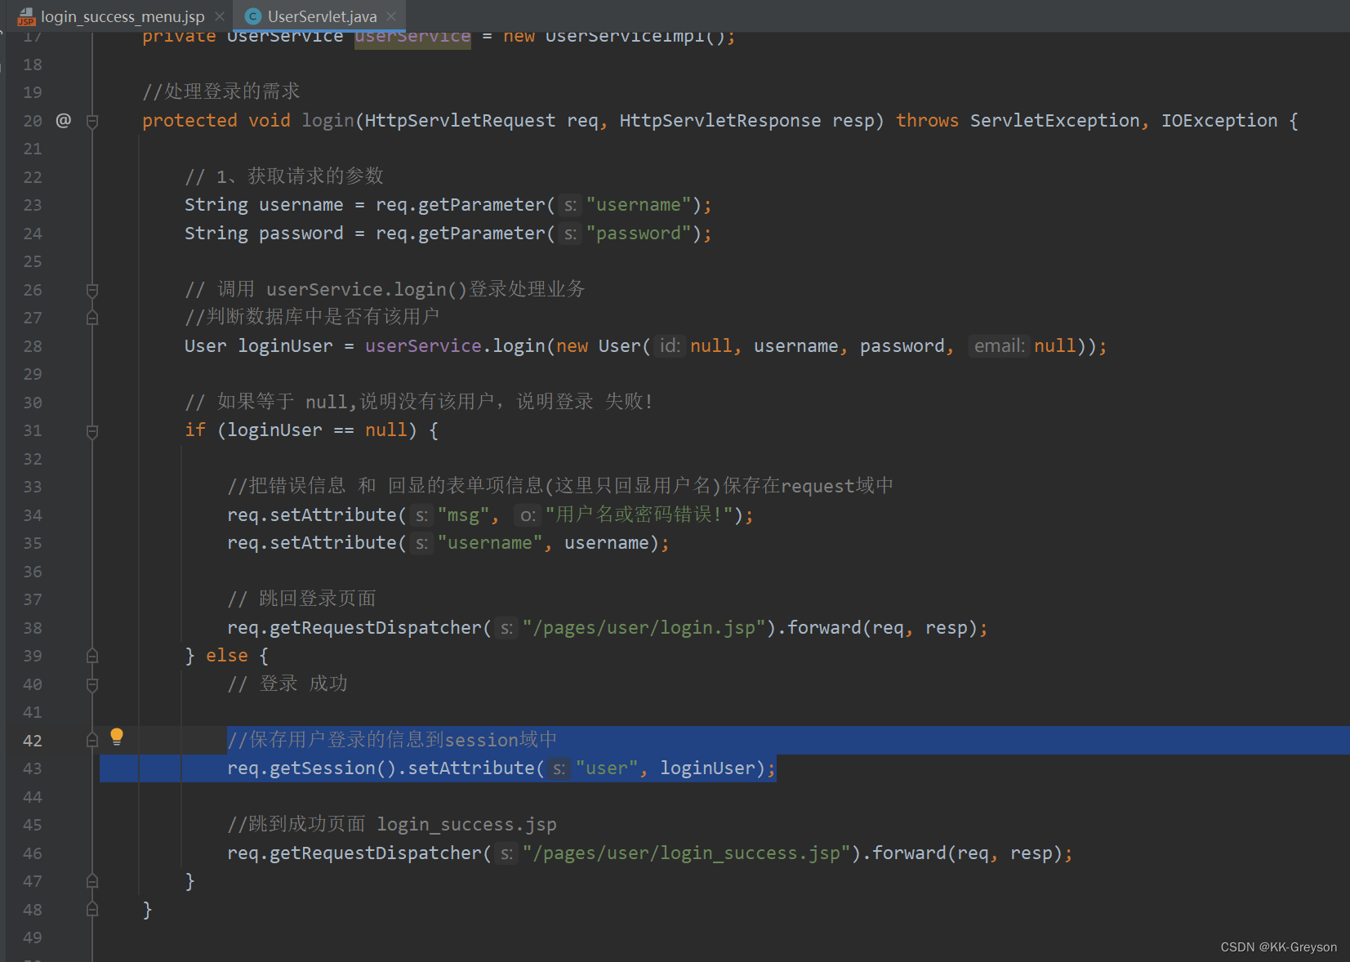Collapse the if block at line 31
1350x962 pixels.
click(92, 431)
